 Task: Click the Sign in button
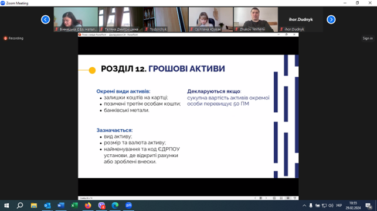(x=368, y=38)
